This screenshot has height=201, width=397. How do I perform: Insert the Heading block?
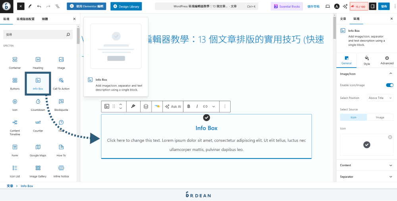pos(38,63)
